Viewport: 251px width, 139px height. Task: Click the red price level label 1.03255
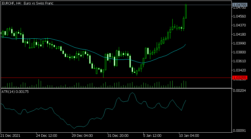tap(240, 78)
